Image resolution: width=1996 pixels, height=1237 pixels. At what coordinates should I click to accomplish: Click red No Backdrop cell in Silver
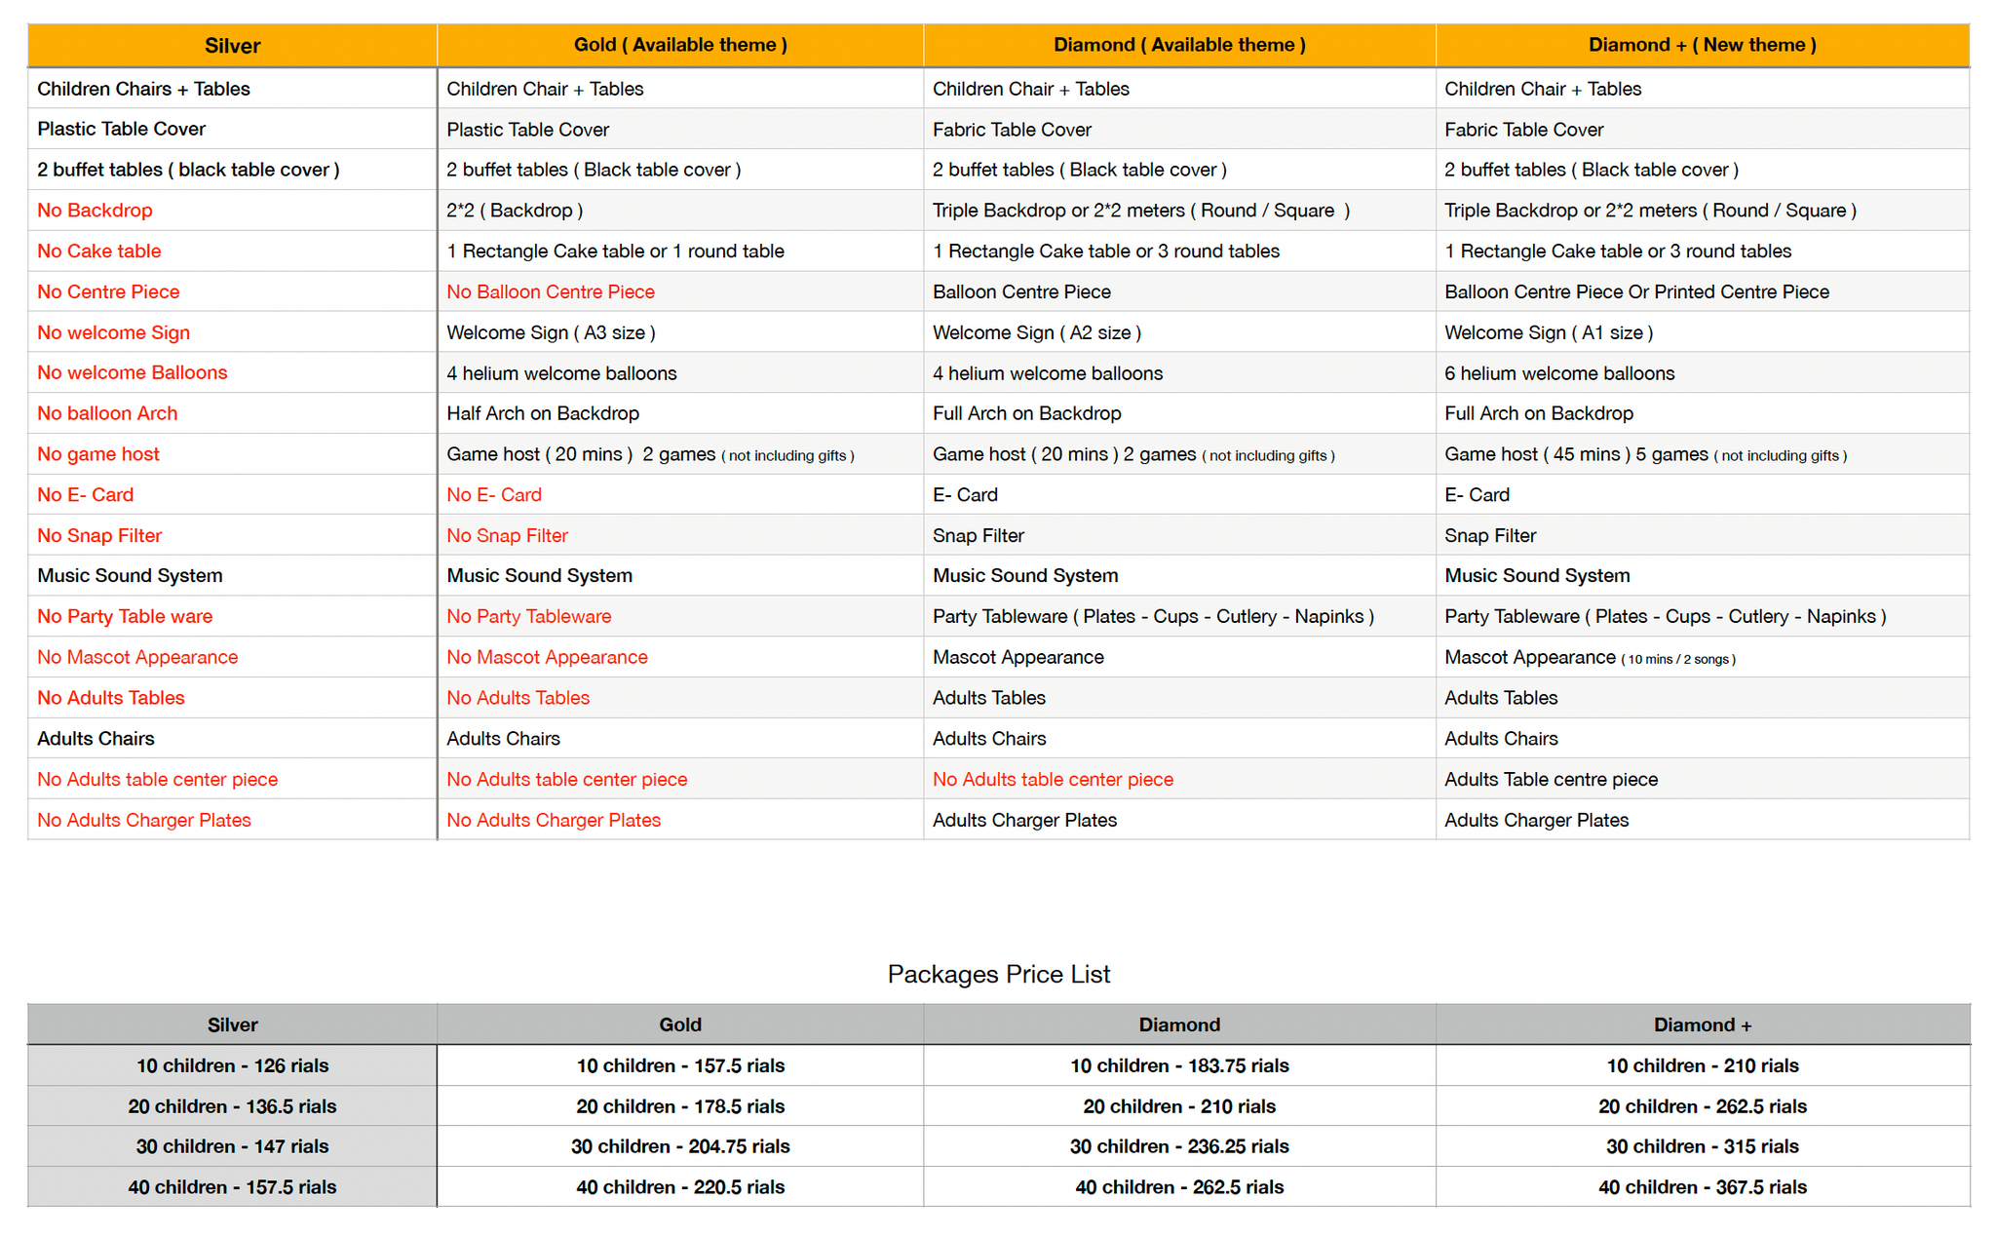tap(95, 211)
